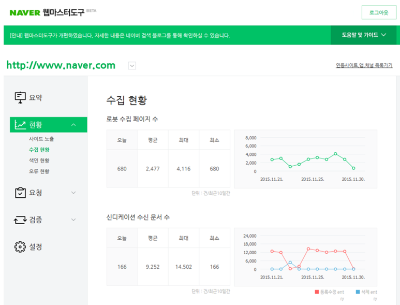
Task: Click the 요청 clipboard check icon
Action: (20, 193)
